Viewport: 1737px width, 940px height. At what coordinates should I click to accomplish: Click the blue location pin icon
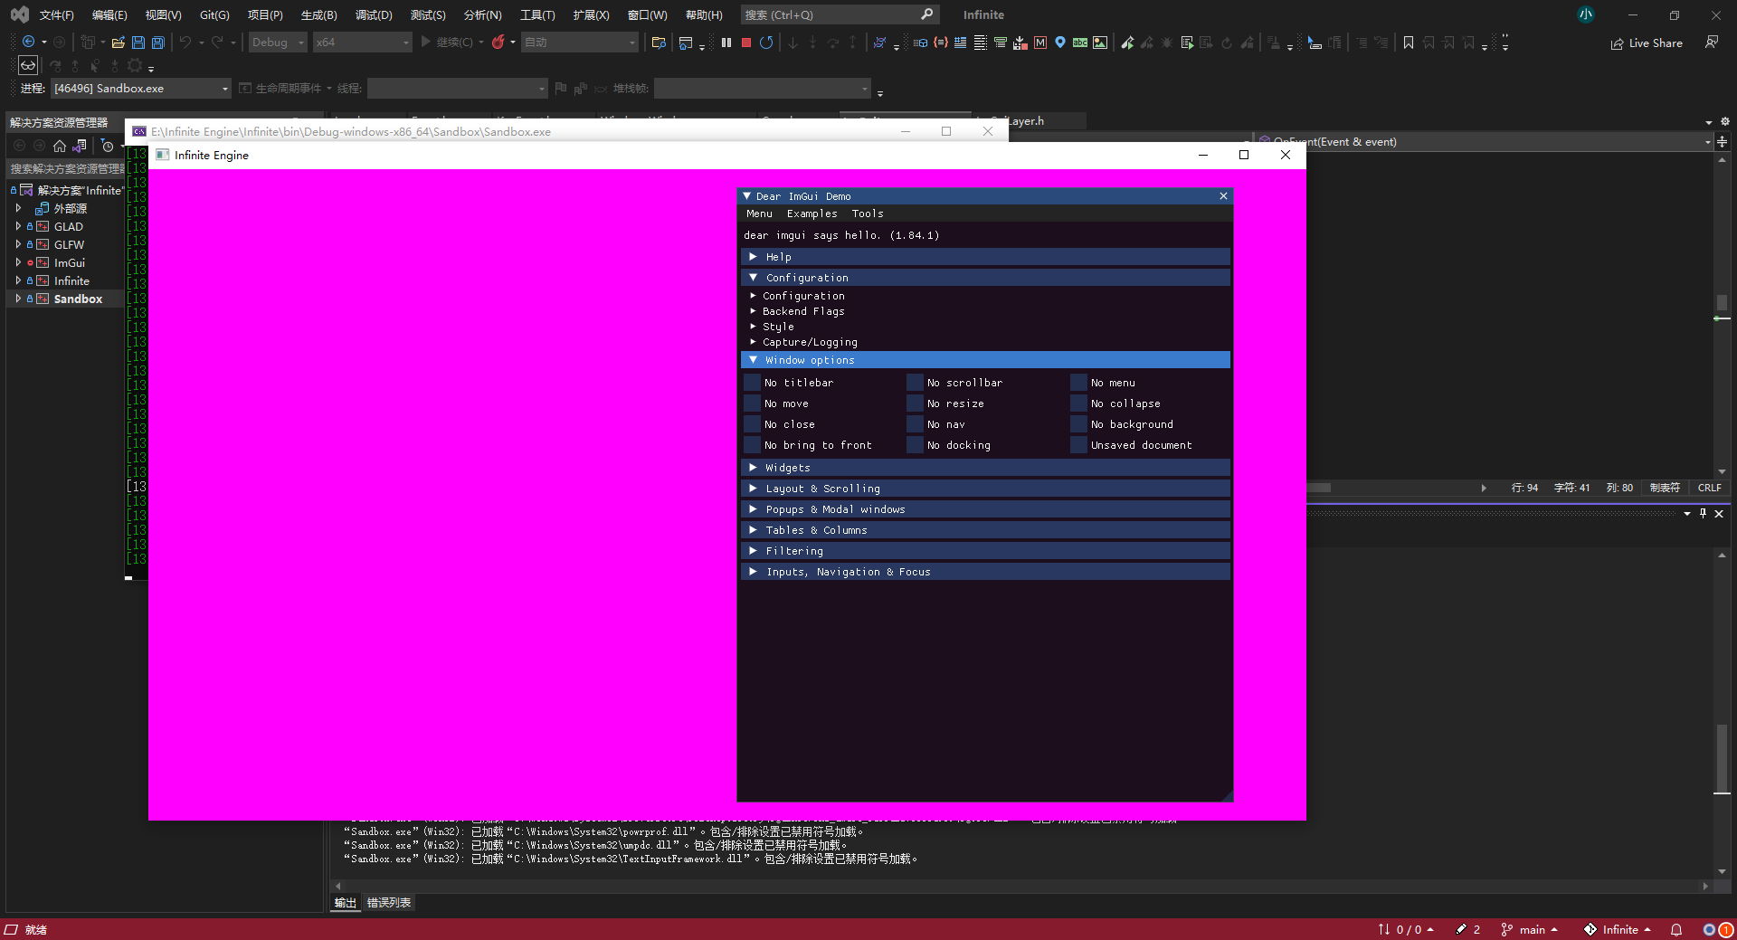[1060, 42]
